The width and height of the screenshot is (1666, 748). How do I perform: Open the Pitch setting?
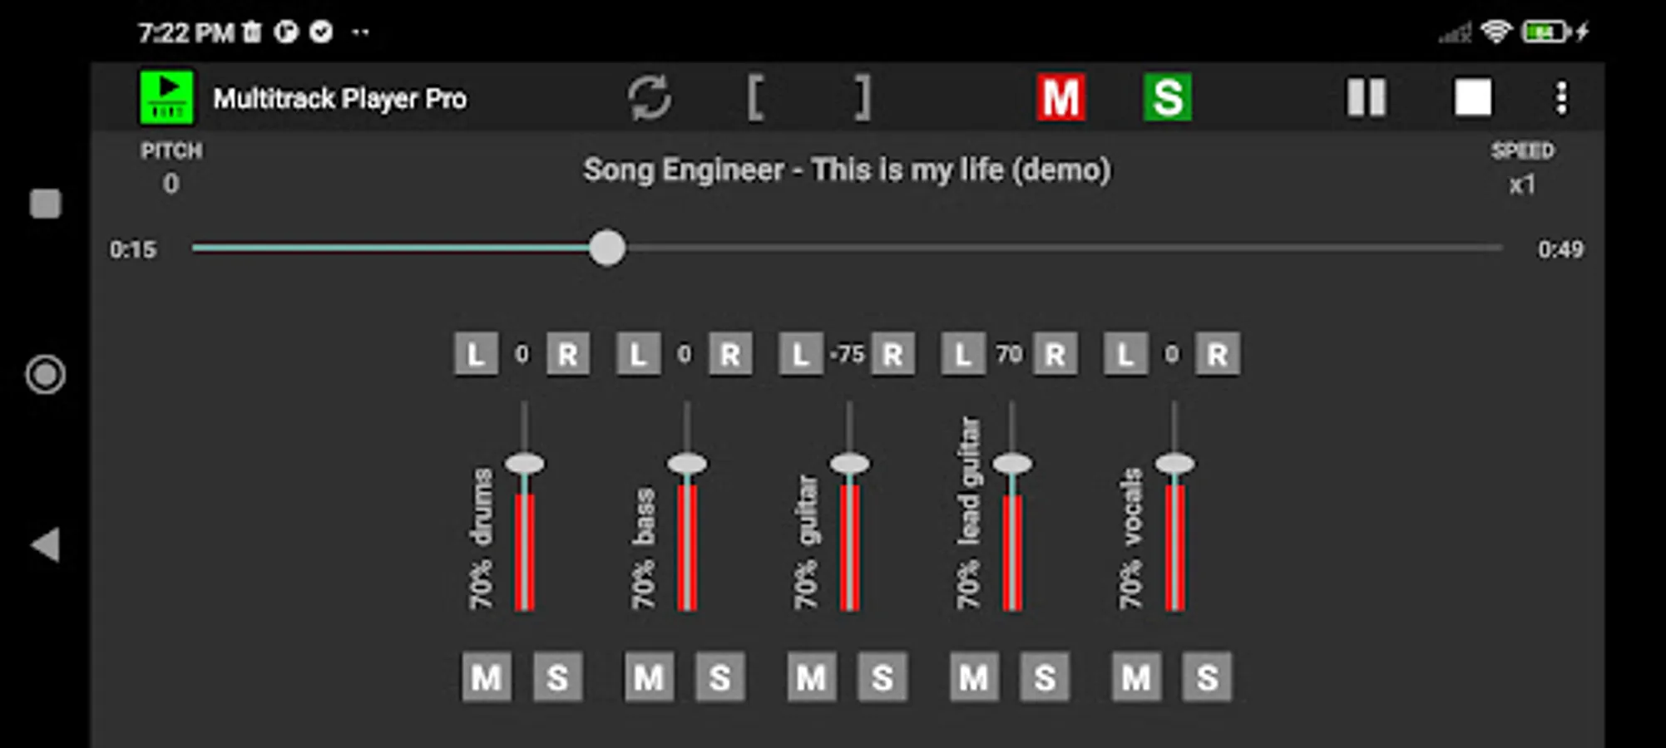[171, 169]
